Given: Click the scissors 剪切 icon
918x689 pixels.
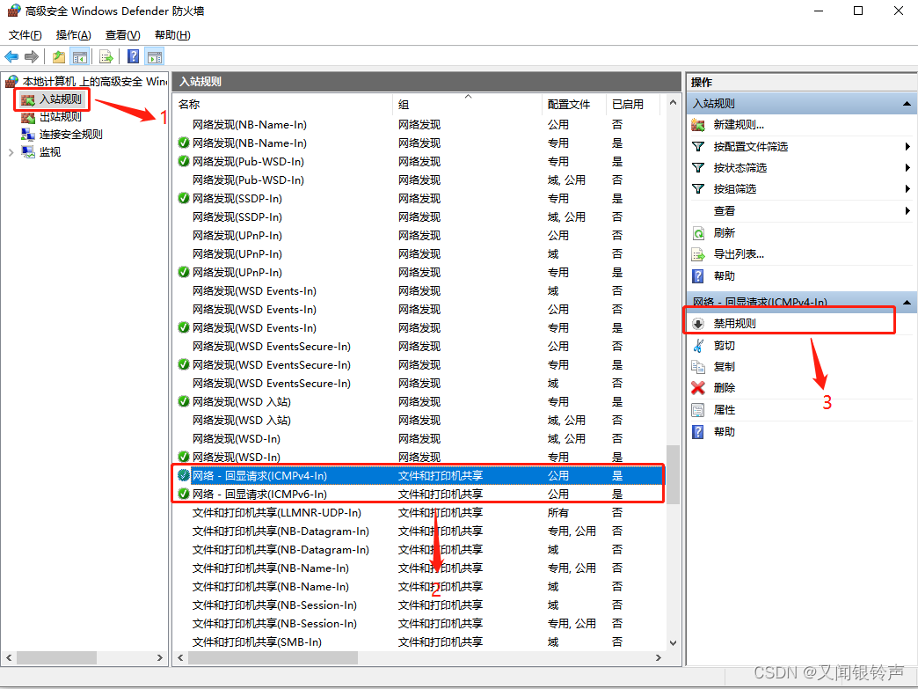Looking at the screenshot, I should tap(698, 346).
